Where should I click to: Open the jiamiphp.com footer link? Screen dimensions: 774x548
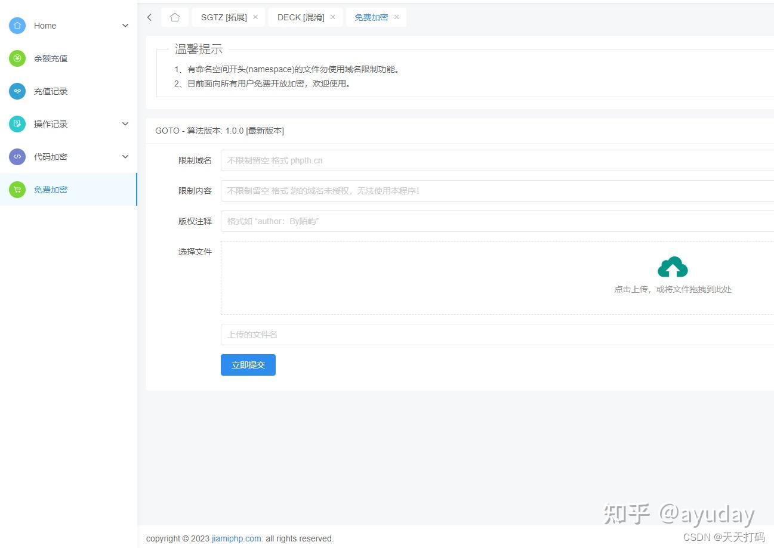pos(236,538)
